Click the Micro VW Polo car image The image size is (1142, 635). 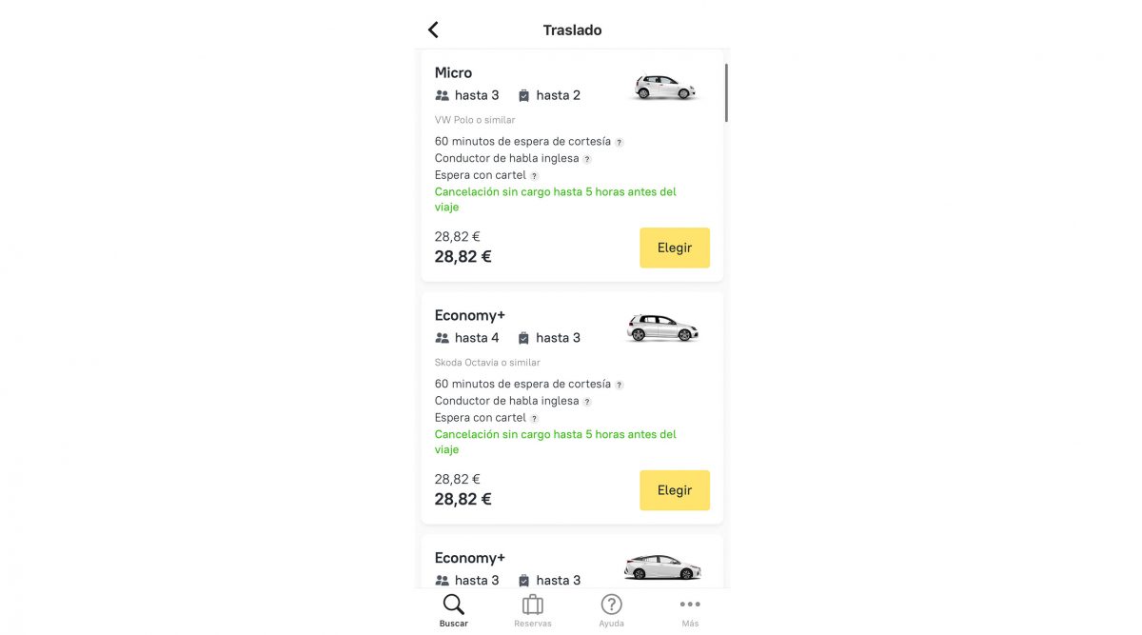click(664, 88)
